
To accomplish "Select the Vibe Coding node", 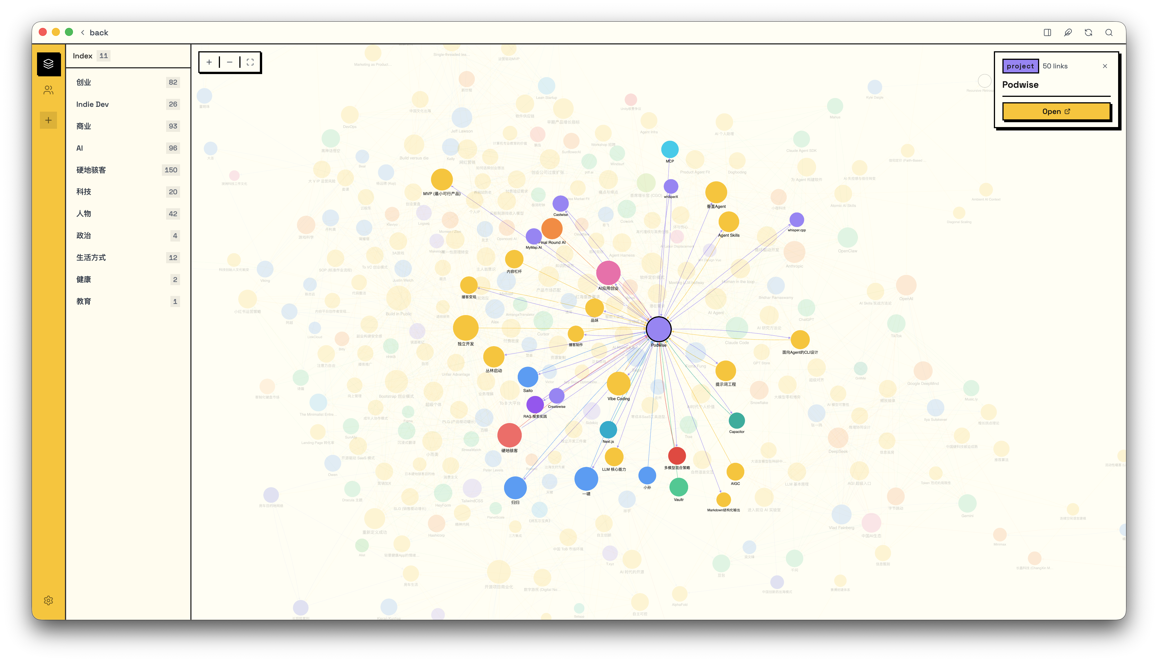I will pyautogui.click(x=618, y=384).
